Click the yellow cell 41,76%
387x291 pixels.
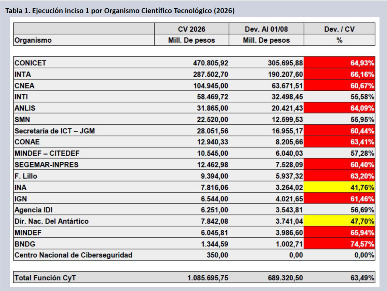(x=339, y=187)
